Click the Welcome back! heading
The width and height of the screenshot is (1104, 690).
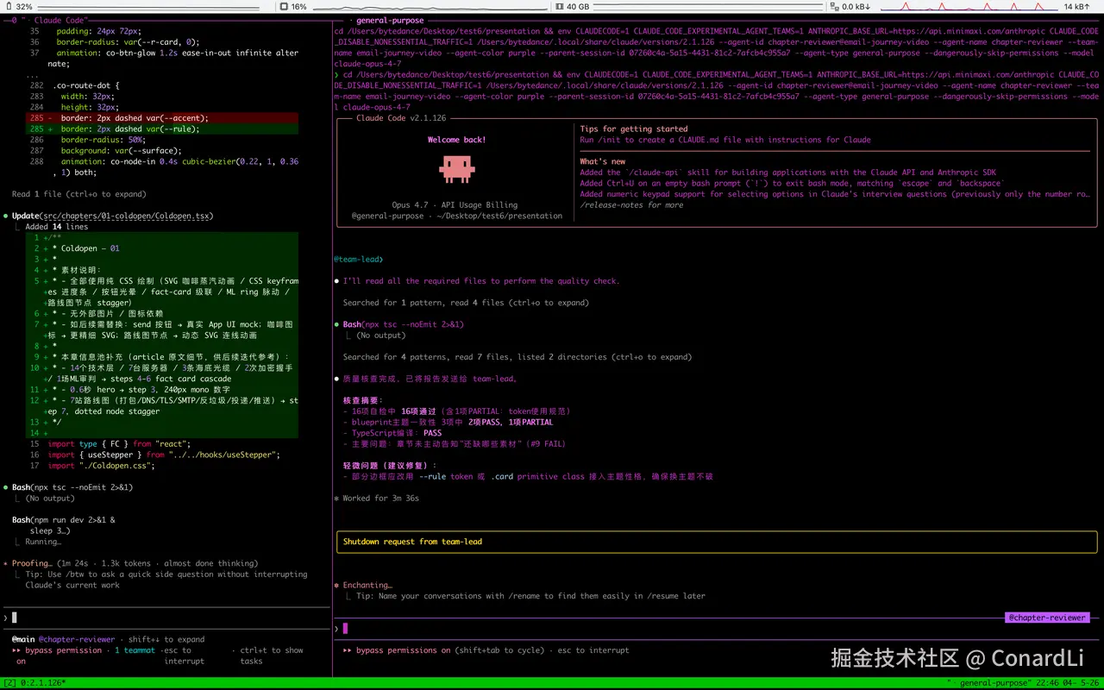click(x=456, y=140)
